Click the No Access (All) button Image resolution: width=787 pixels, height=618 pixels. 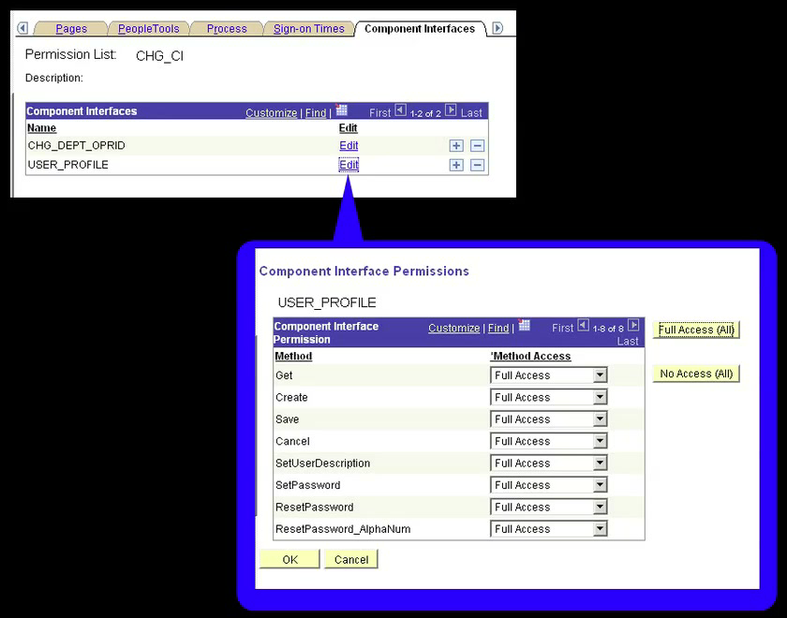click(696, 374)
